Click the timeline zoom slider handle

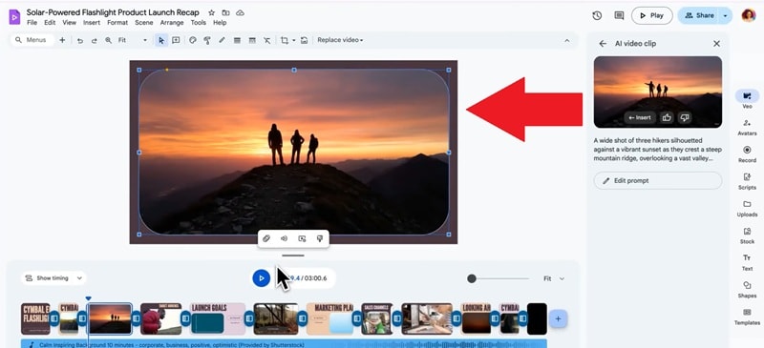pyautogui.click(x=471, y=279)
